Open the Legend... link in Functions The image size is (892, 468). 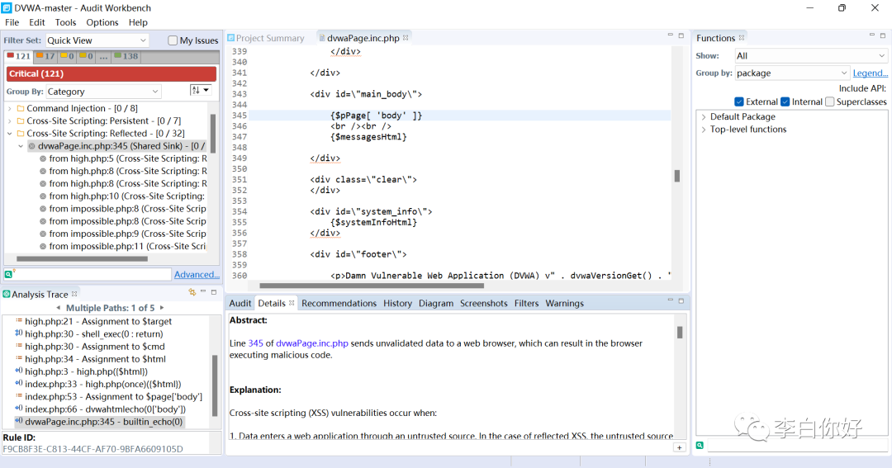(870, 73)
